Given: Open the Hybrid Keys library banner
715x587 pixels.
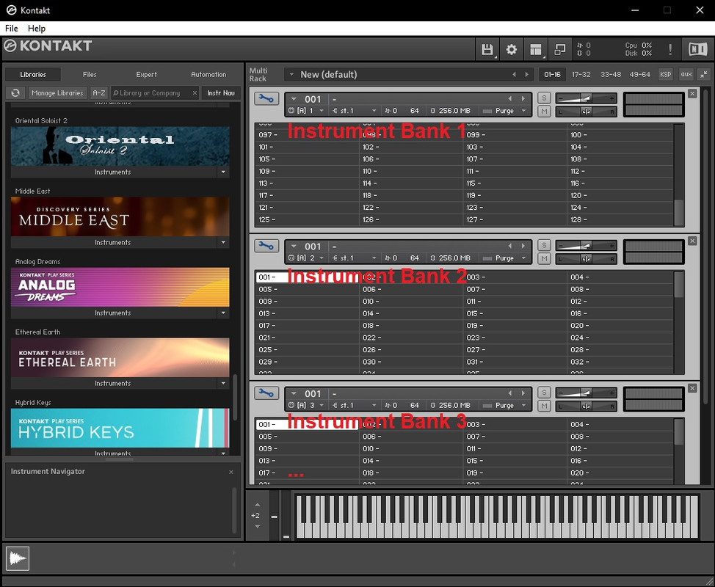Looking at the screenshot, I should point(120,428).
